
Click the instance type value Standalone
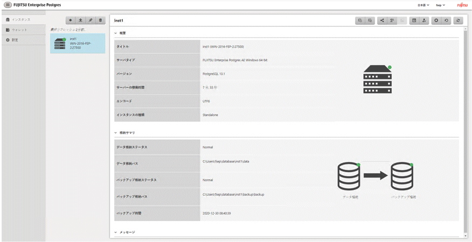211,115
